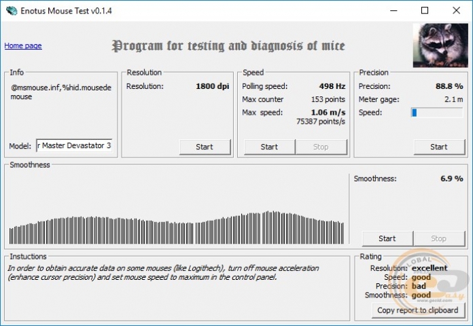Screen dimensions: 473x326
Task: Start the Speed test
Action: click(269, 147)
